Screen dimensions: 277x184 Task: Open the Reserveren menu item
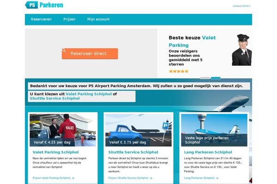click(41, 19)
